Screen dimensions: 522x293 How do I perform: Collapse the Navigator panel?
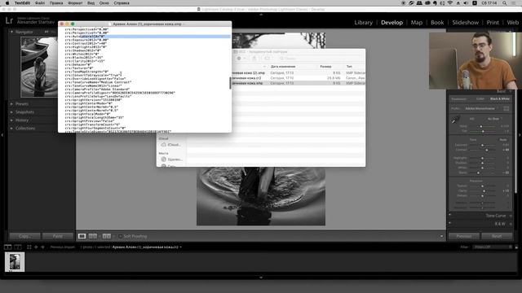click(x=11, y=32)
